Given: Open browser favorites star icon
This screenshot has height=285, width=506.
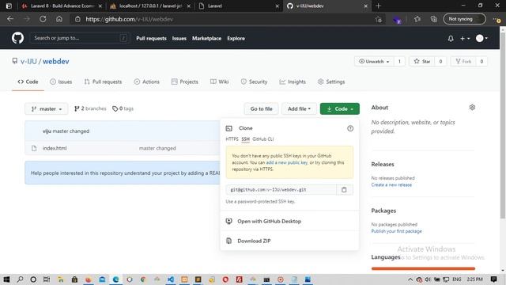Looking at the screenshot, I should coord(417,19).
